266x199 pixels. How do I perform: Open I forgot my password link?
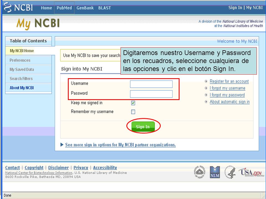[227, 95]
